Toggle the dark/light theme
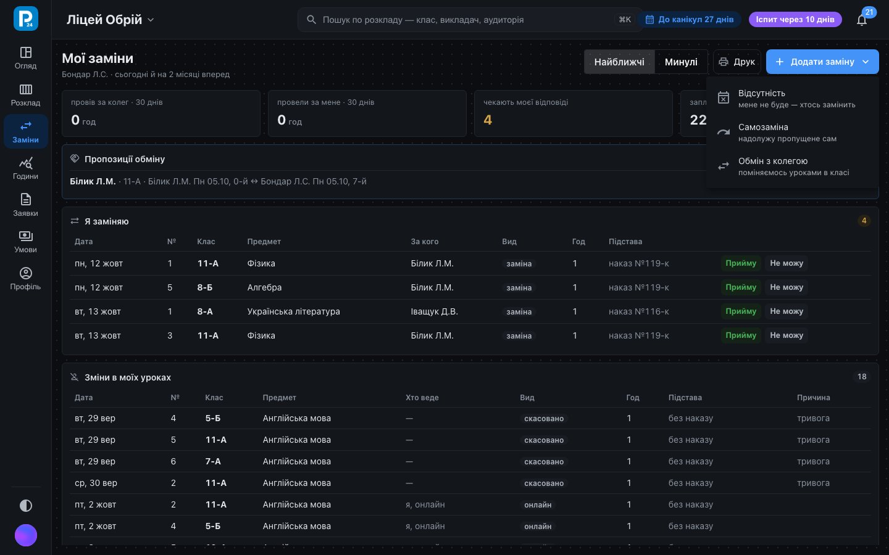This screenshot has width=889, height=555. 26,506
